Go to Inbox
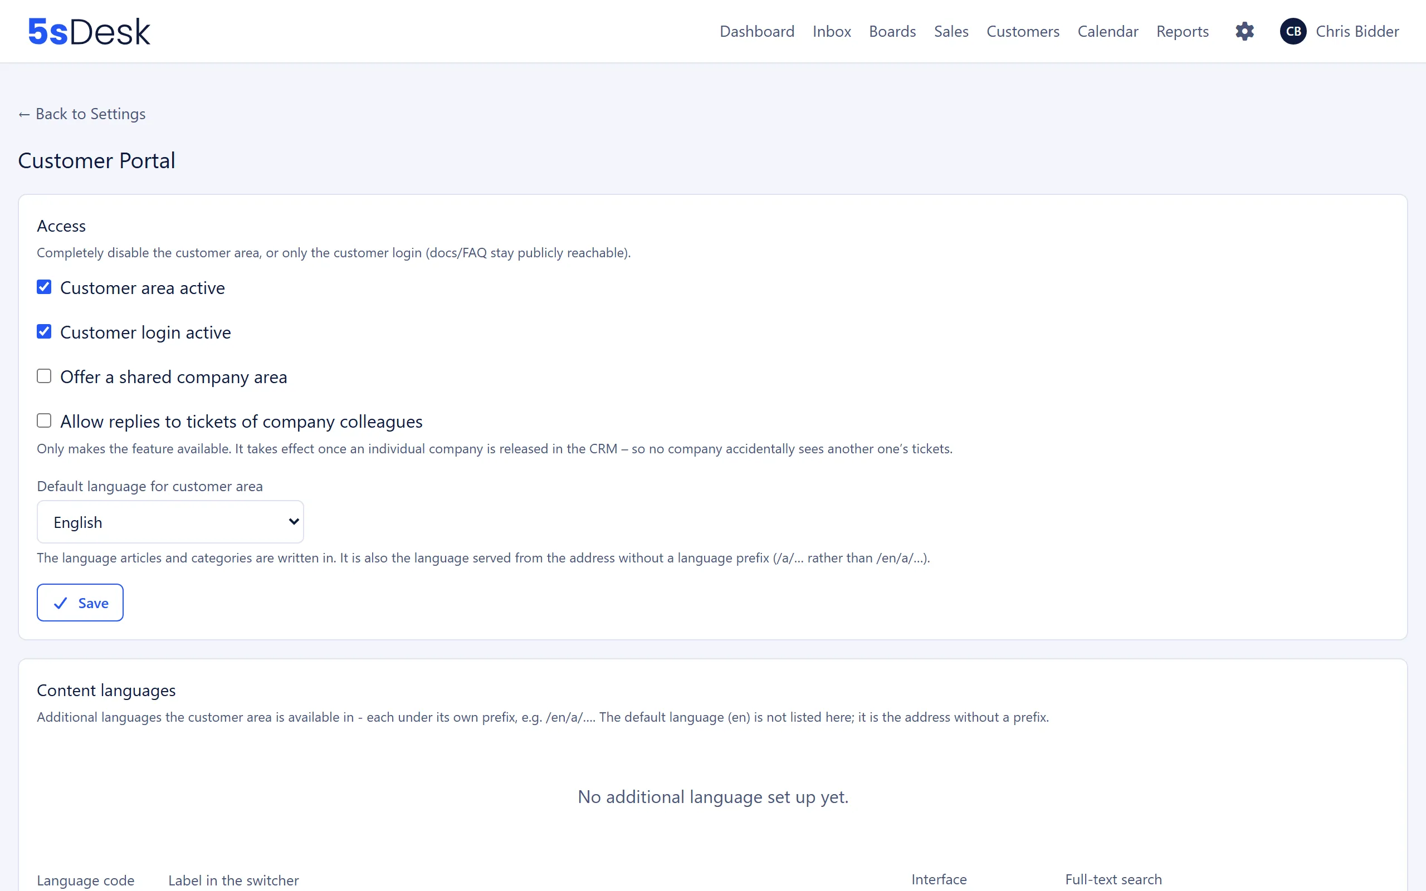The width and height of the screenshot is (1426, 891). [x=832, y=31]
